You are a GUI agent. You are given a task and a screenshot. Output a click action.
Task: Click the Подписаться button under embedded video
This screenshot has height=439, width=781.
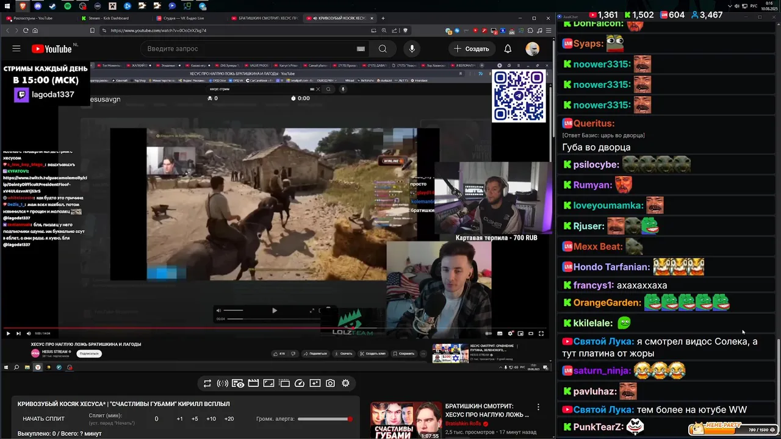click(x=89, y=354)
